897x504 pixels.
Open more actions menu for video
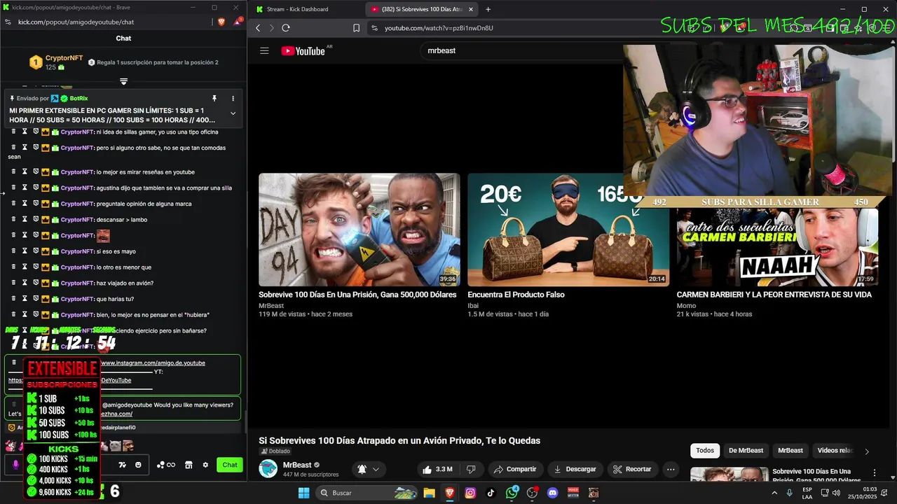click(x=671, y=469)
